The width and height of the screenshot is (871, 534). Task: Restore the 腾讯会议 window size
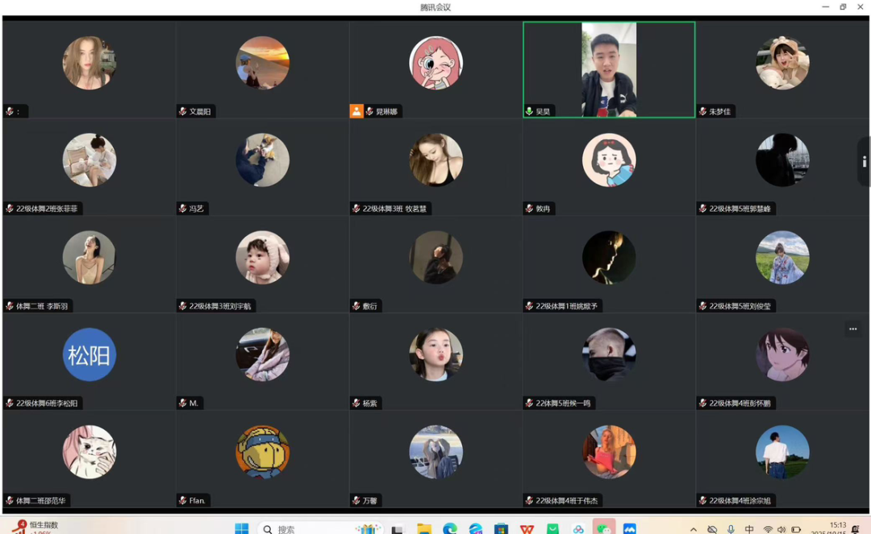coord(843,7)
